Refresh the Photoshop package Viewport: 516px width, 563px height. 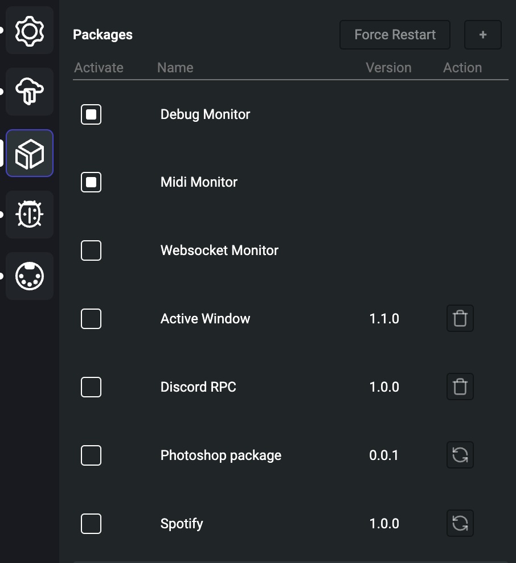[x=460, y=455]
